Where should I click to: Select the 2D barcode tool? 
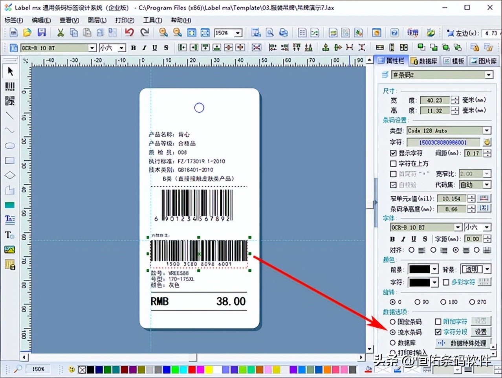pyautogui.click(x=10, y=101)
